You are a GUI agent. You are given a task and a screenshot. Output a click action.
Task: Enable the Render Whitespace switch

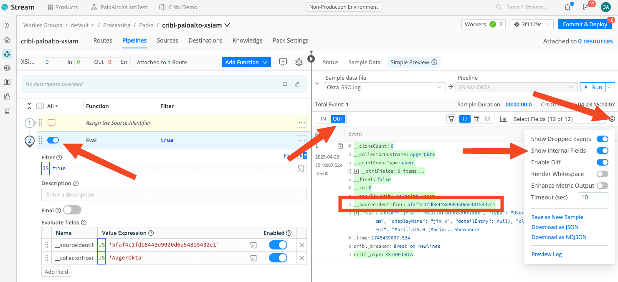(x=602, y=174)
